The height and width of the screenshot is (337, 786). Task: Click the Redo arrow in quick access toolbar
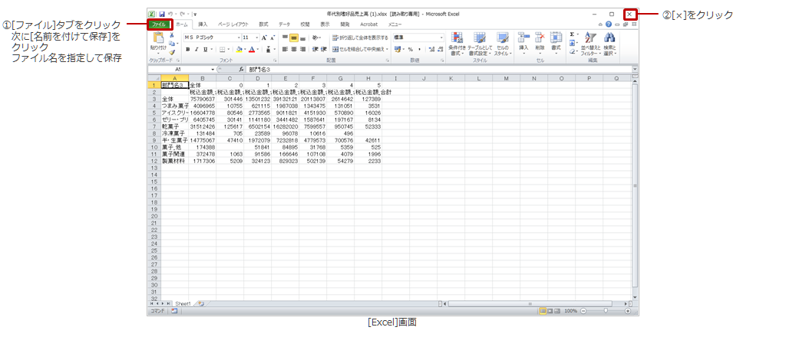tap(181, 14)
